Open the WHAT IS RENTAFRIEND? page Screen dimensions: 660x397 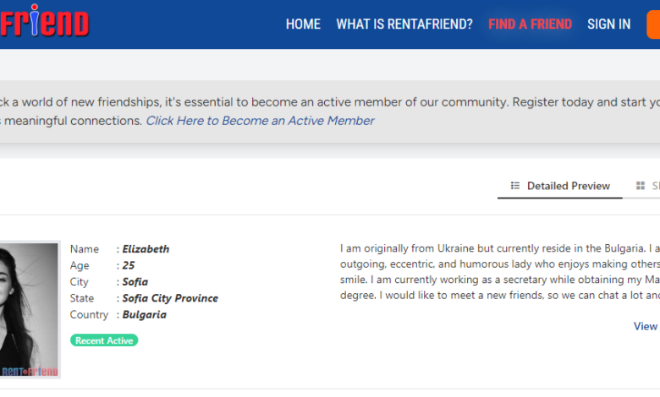404,24
